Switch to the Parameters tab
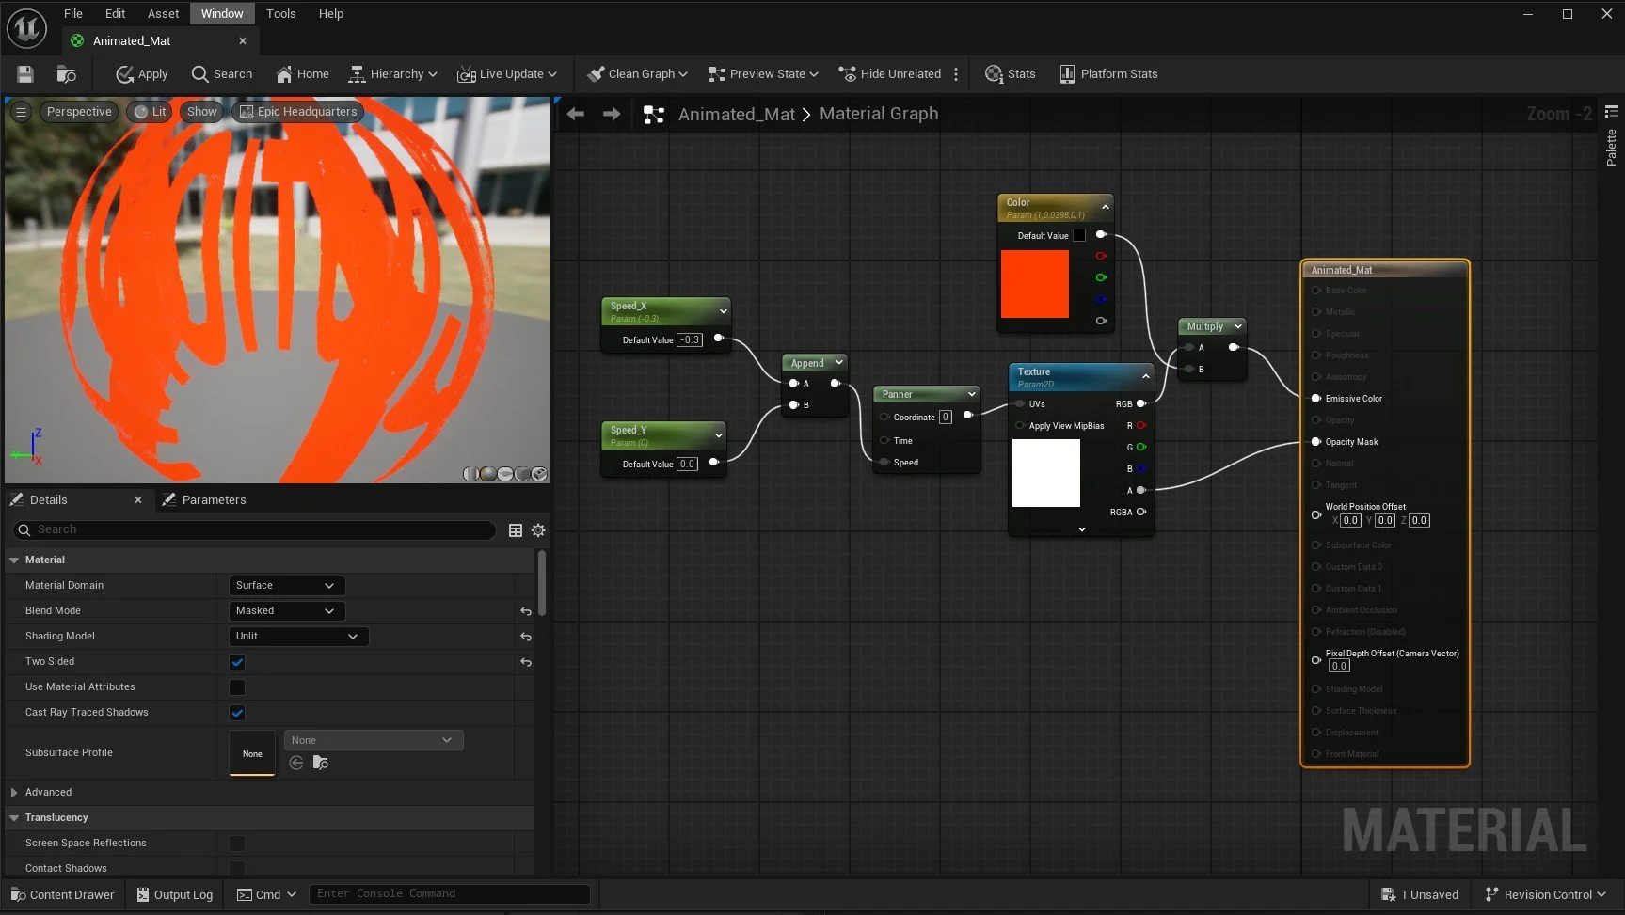 (x=204, y=499)
